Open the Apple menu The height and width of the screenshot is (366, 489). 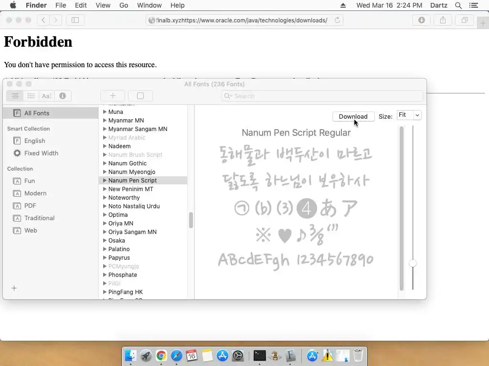pyautogui.click(x=13, y=5)
